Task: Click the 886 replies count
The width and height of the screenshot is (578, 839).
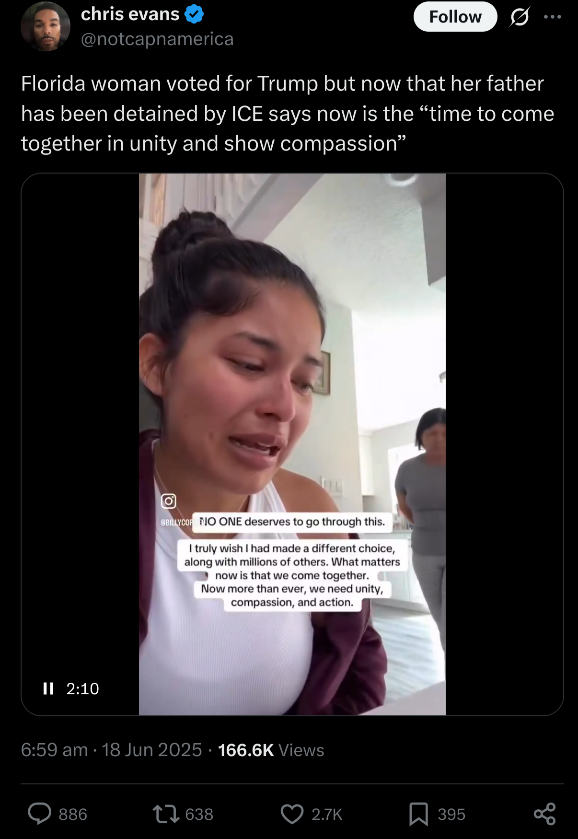Action: tap(73, 814)
